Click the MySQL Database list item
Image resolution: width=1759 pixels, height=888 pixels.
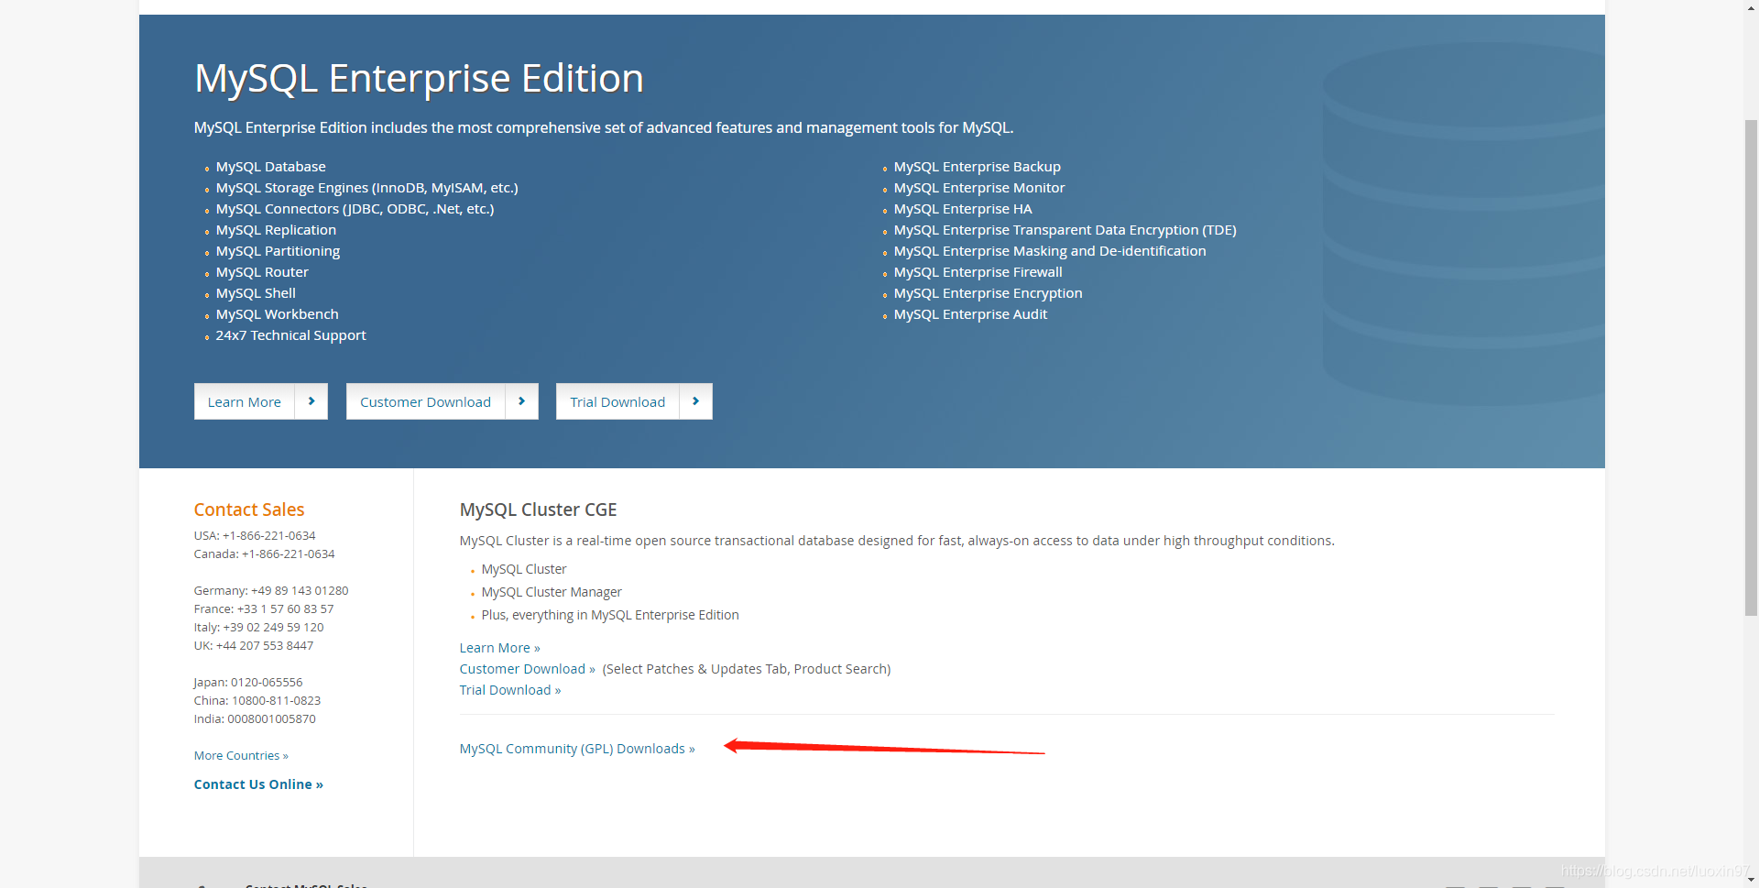[x=271, y=167]
